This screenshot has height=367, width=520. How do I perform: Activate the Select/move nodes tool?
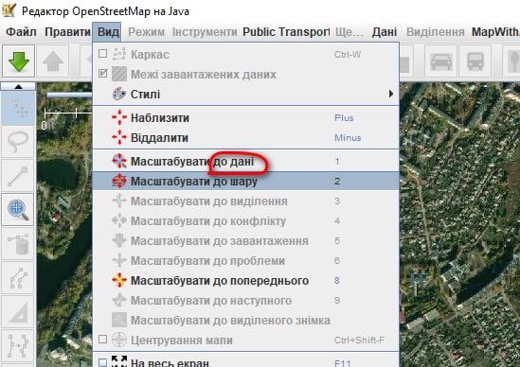coord(18,108)
